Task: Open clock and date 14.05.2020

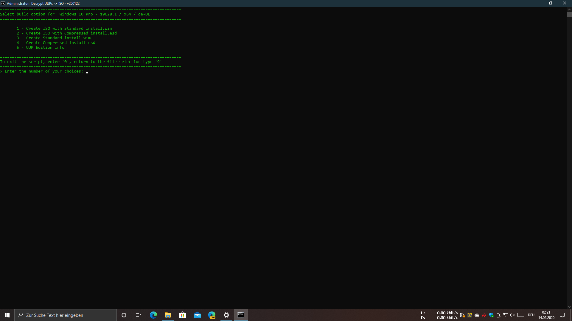Action: 546,315
